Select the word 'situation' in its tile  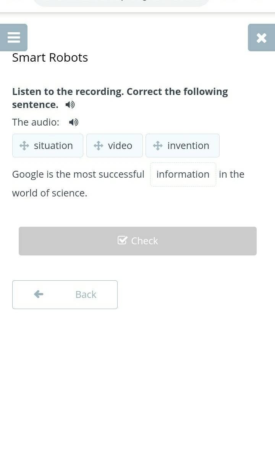(x=53, y=146)
